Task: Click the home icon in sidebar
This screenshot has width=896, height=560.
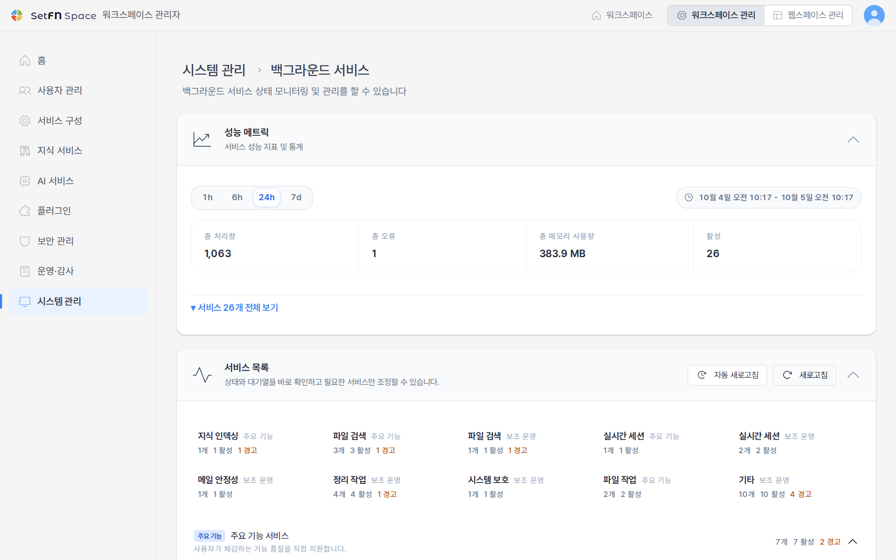Action: tap(25, 61)
